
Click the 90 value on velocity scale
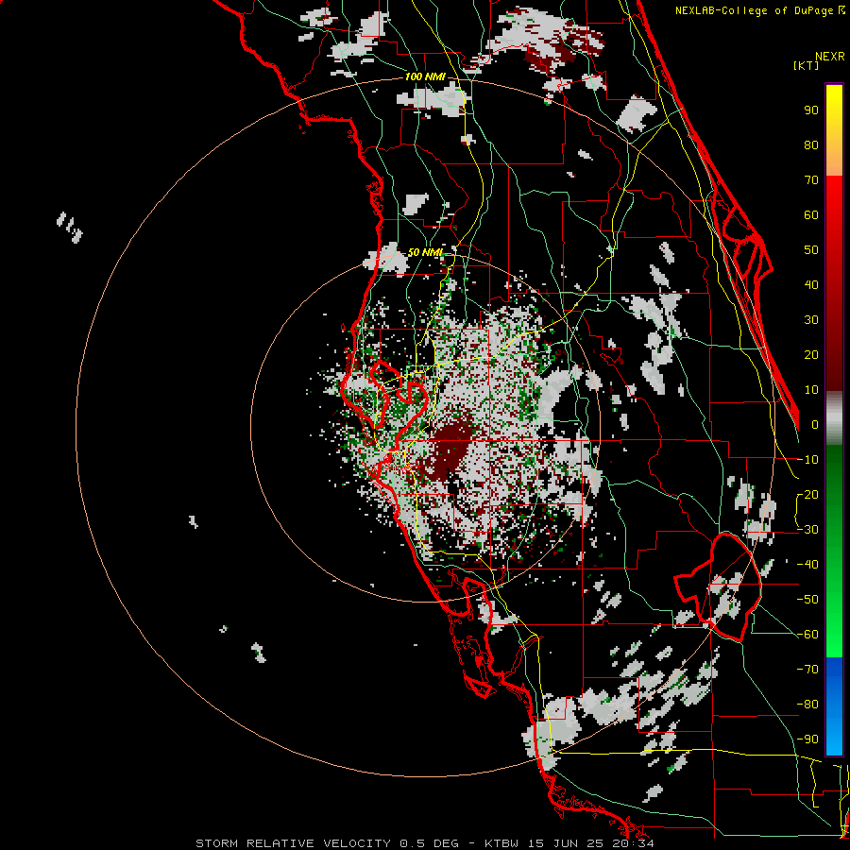click(811, 110)
